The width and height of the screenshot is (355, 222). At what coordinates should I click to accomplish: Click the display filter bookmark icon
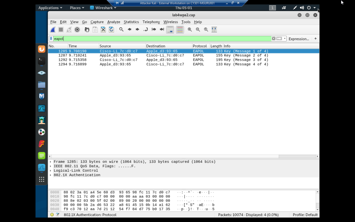coord(51,39)
